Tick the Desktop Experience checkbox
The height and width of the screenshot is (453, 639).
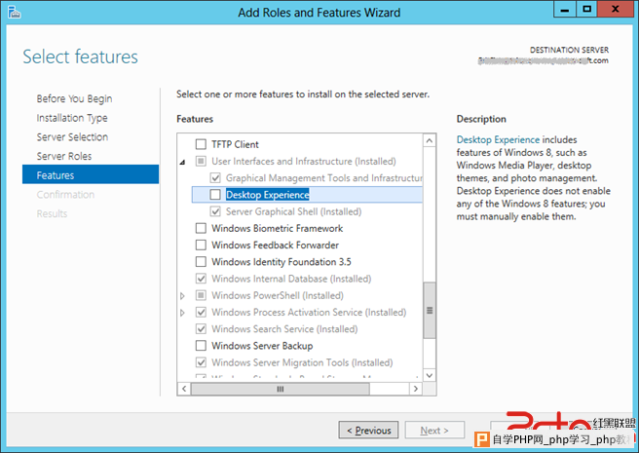point(215,195)
